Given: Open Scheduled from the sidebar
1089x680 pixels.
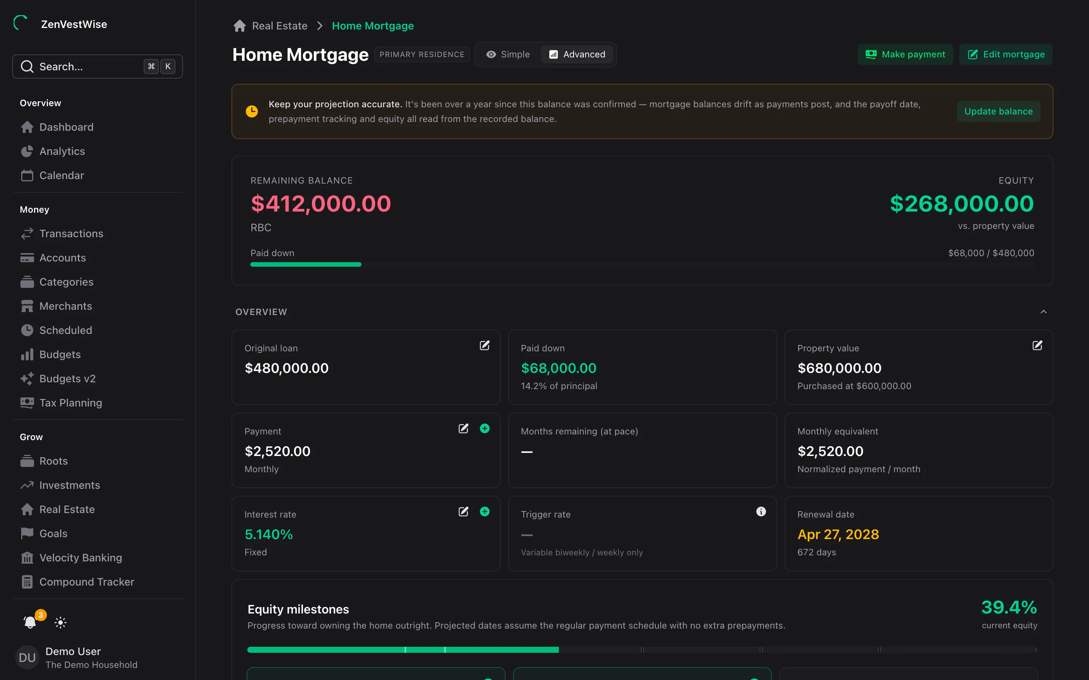Looking at the screenshot, I should pos(97,331).
